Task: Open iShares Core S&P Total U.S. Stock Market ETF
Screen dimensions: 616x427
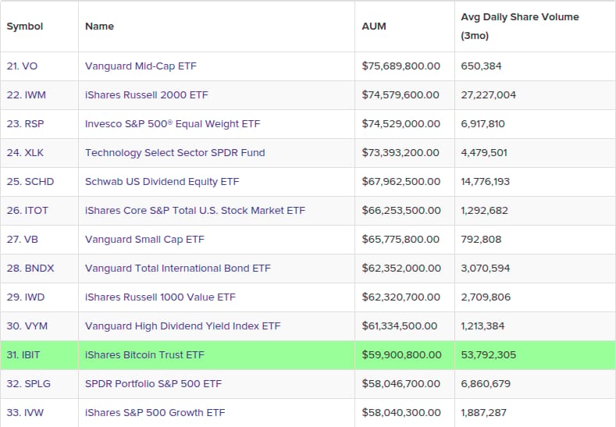Action: coord(195,211)
